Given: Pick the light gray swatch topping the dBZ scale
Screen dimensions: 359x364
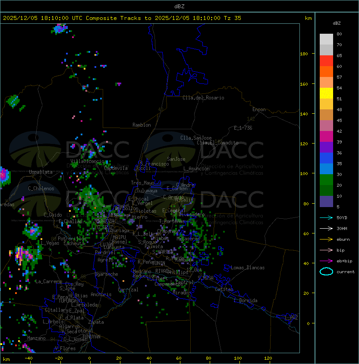Looking at the screenshot, I should click(326, 39).
